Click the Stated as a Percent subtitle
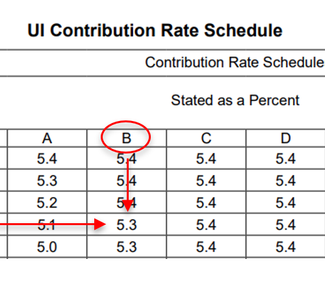The height and width of the screenshot is (285, 325). [x=235, y=100]
